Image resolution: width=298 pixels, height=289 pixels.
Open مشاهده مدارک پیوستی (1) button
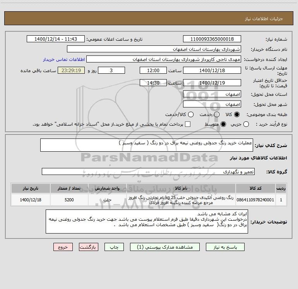click(165, 247)
